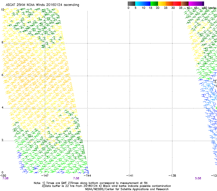The image size is (217, 191).
Task: Click the title 'ASCAT 25KM NOAA Winds 20160124 ascending'
Action: click(x=42, y=5)
